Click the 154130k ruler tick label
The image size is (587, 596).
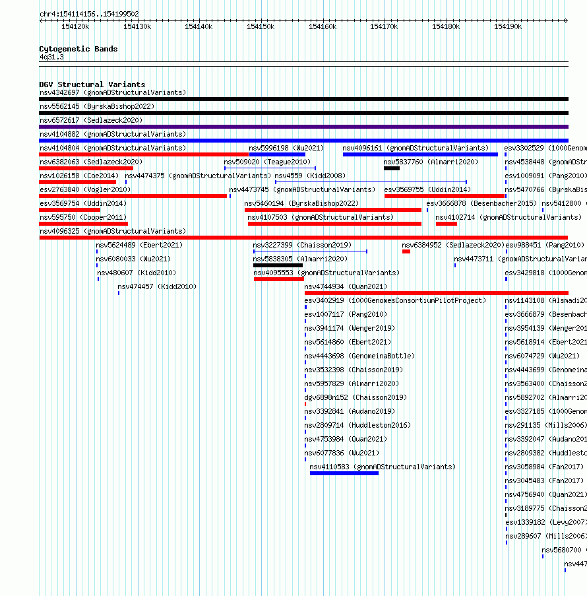tap(137, 26)
